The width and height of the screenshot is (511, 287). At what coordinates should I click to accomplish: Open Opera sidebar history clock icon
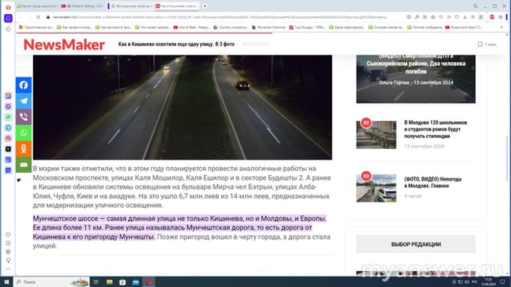(8, 243)
